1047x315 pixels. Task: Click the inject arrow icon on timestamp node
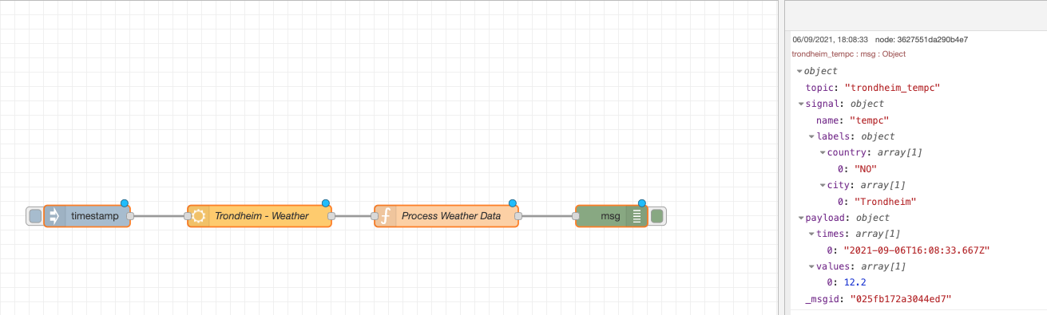54,216
